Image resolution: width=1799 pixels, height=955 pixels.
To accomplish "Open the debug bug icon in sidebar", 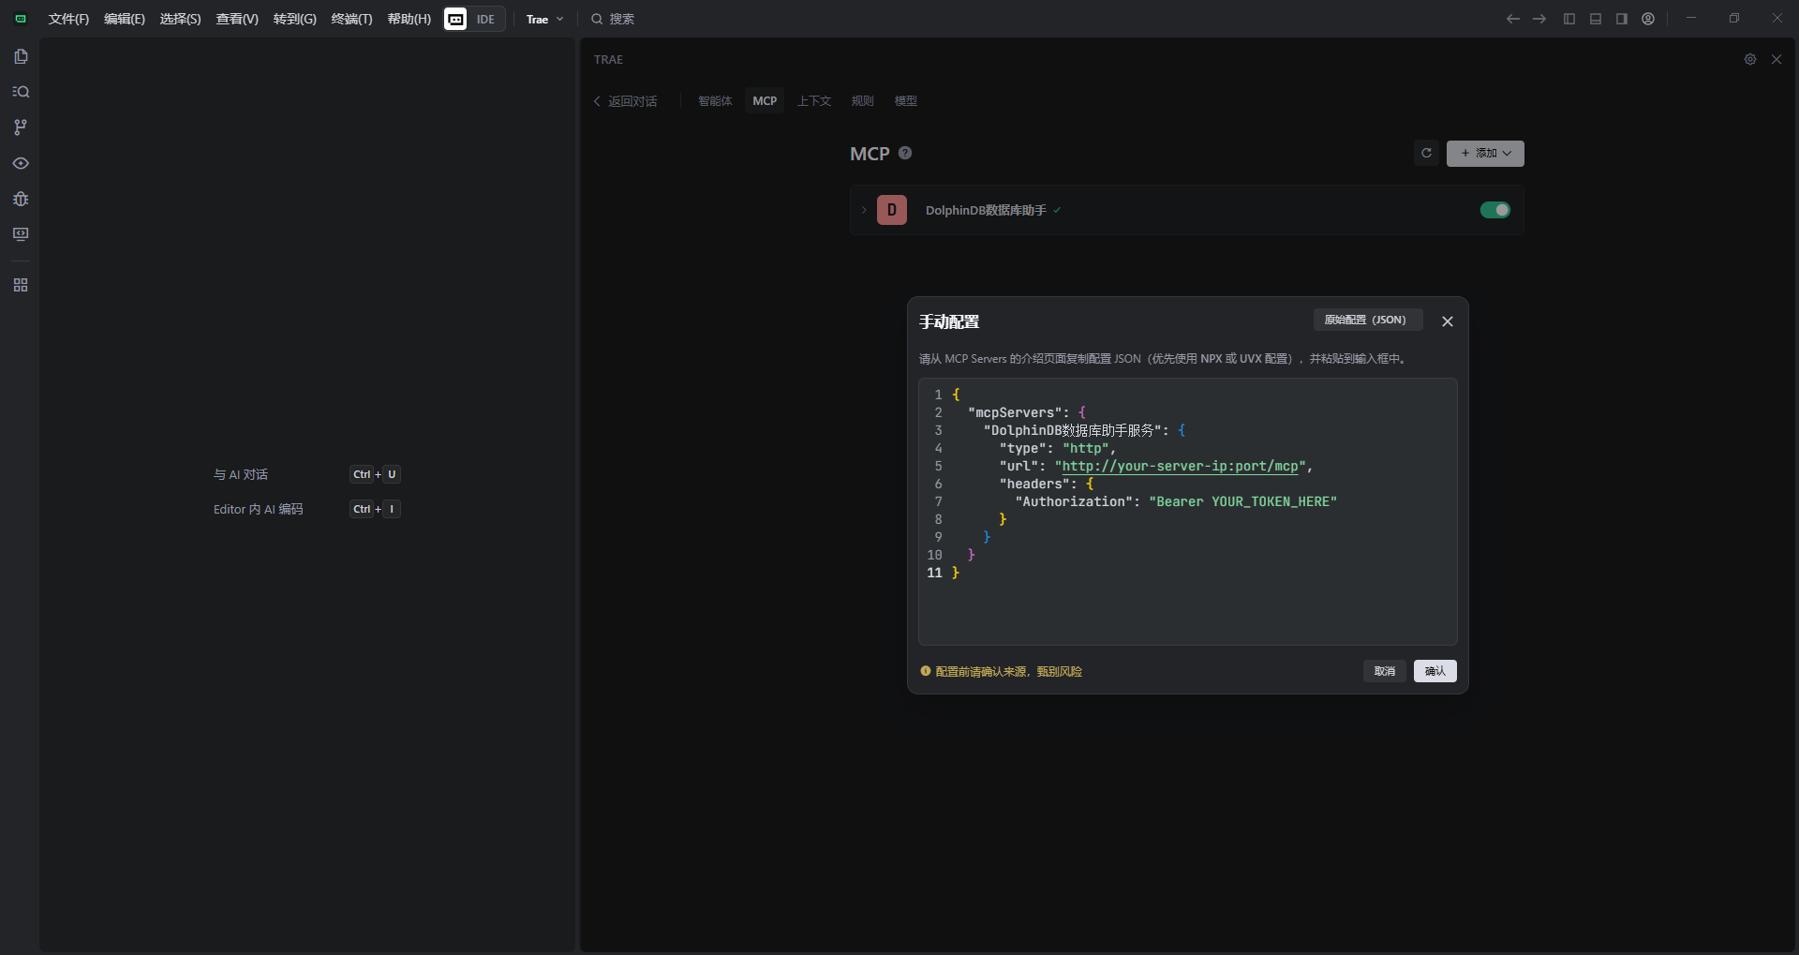I will click(x=21, y=199).
